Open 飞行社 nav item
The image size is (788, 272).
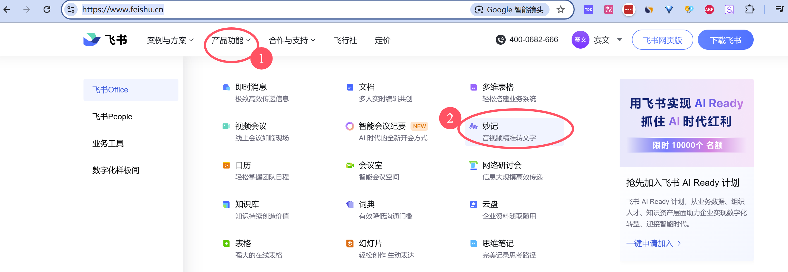(x=345, y=40)
